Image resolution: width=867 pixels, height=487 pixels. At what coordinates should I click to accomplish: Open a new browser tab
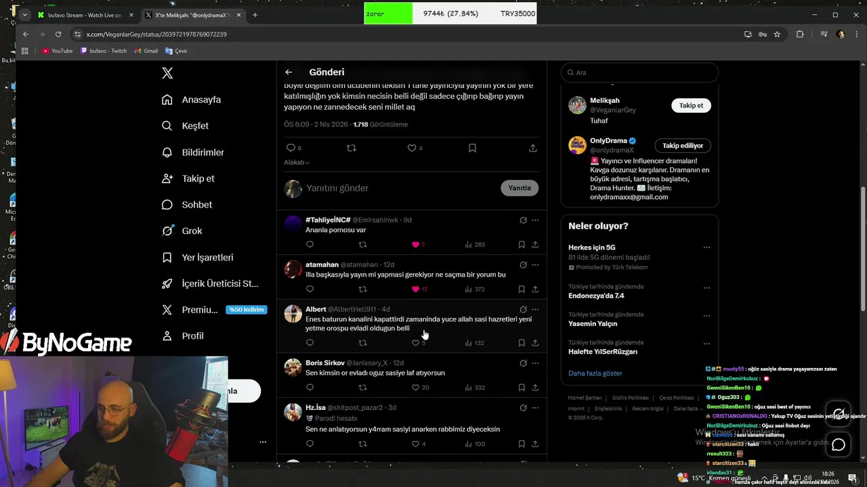pos(255,15)
